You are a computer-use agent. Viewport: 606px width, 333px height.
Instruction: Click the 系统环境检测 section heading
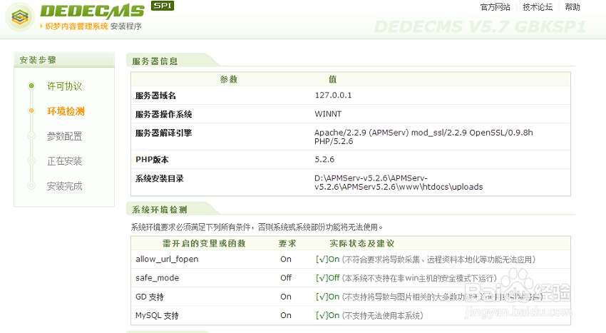point(160,210)
